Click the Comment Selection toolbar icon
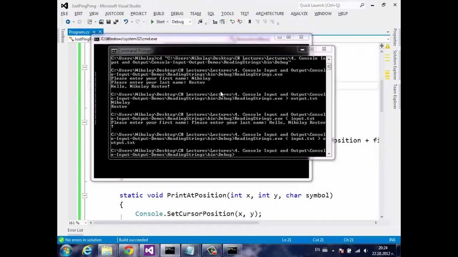Viewport: 458px width, 257px height. [232, 22]
